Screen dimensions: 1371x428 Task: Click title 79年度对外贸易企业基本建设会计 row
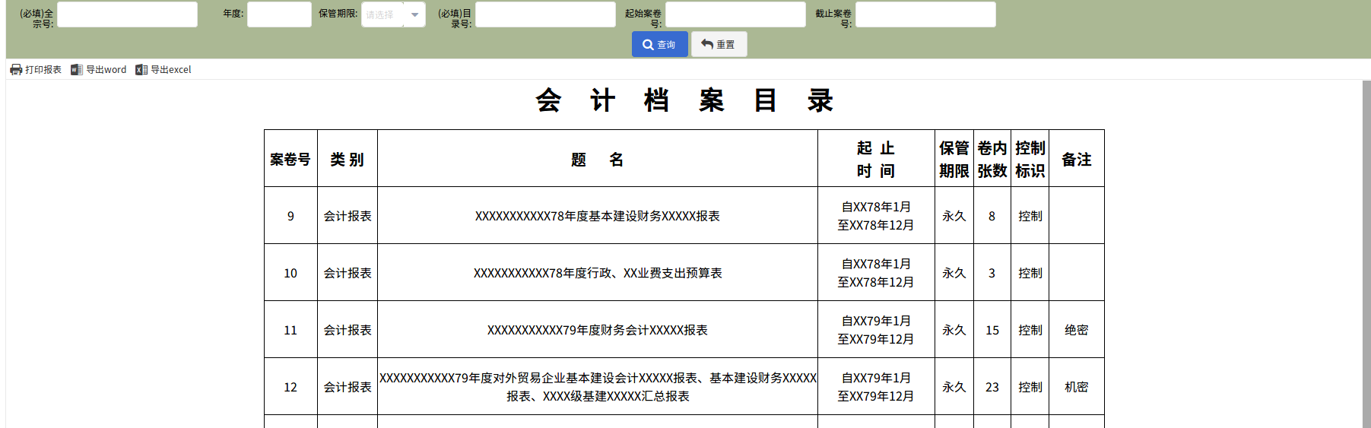598,387
